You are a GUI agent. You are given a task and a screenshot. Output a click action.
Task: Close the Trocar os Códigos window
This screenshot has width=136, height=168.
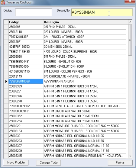pyautogui.click(x=130, y=2)
